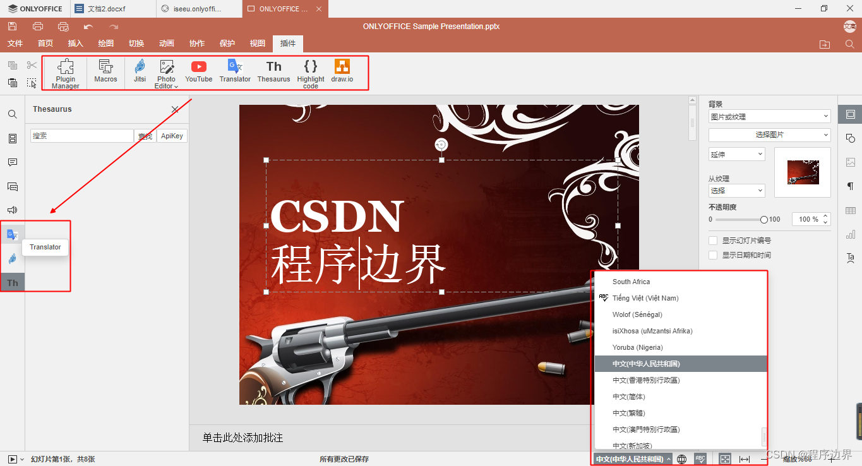Open the feedback megaphone icon in sidebar
Viewport: 862px width, 466px height.
pos(13,210)
